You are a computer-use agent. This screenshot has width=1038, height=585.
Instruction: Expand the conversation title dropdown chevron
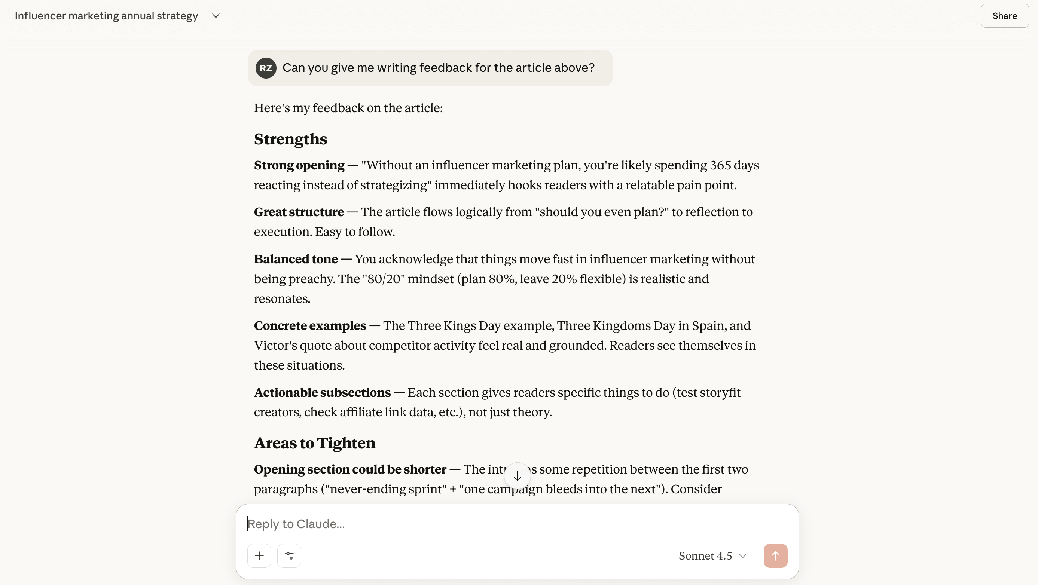click(x=216, y=16)
